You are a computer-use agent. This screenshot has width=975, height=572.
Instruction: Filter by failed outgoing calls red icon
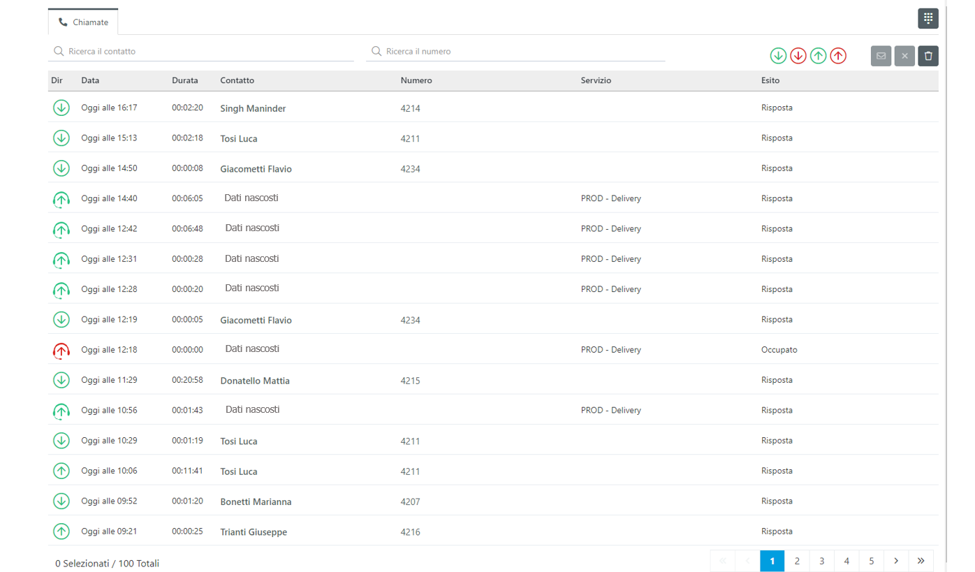pyautogui.click(x=838, y=56)
